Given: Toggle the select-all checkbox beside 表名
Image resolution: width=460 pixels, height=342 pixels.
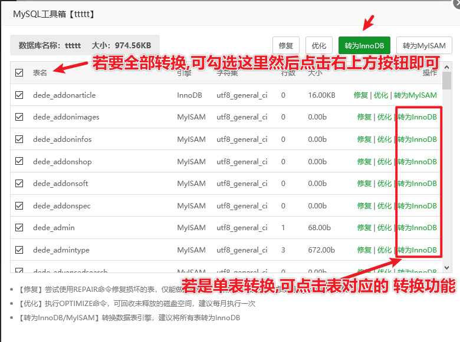Looking at the screenshot, I should [19, 72].
